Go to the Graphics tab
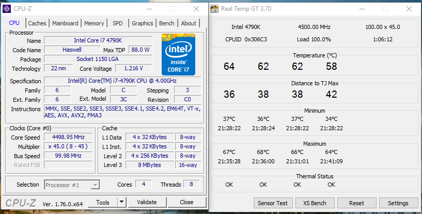The height and width of the screenshot is (214, 422). [x=143, y=23]
